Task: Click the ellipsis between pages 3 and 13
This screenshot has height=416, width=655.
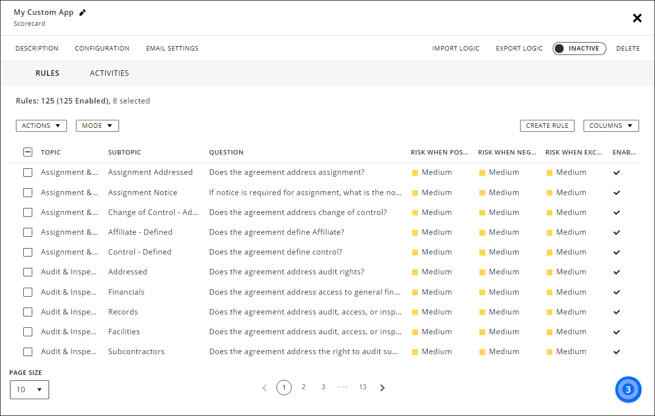Action: 342,387
